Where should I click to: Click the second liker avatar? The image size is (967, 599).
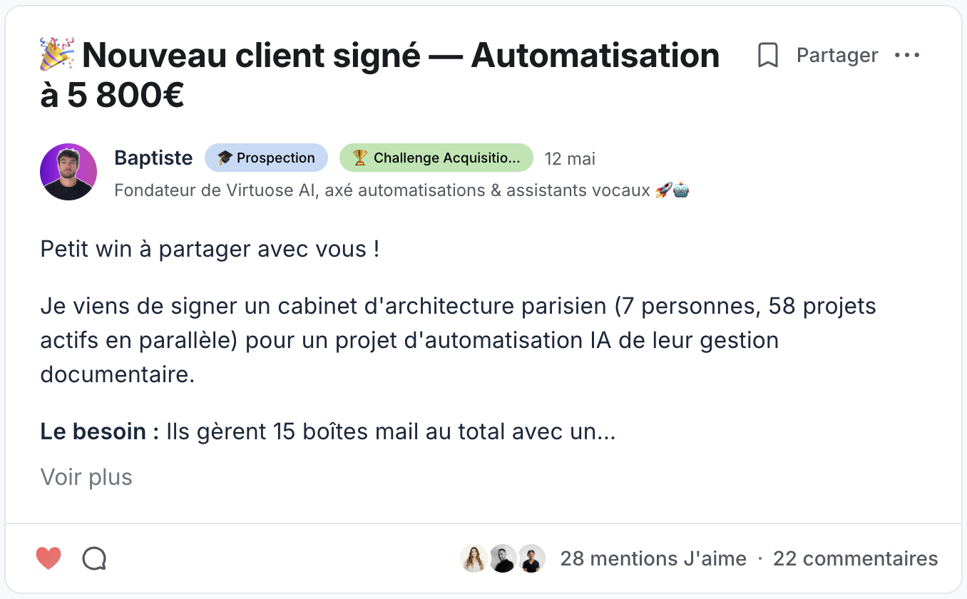[503, 558]
